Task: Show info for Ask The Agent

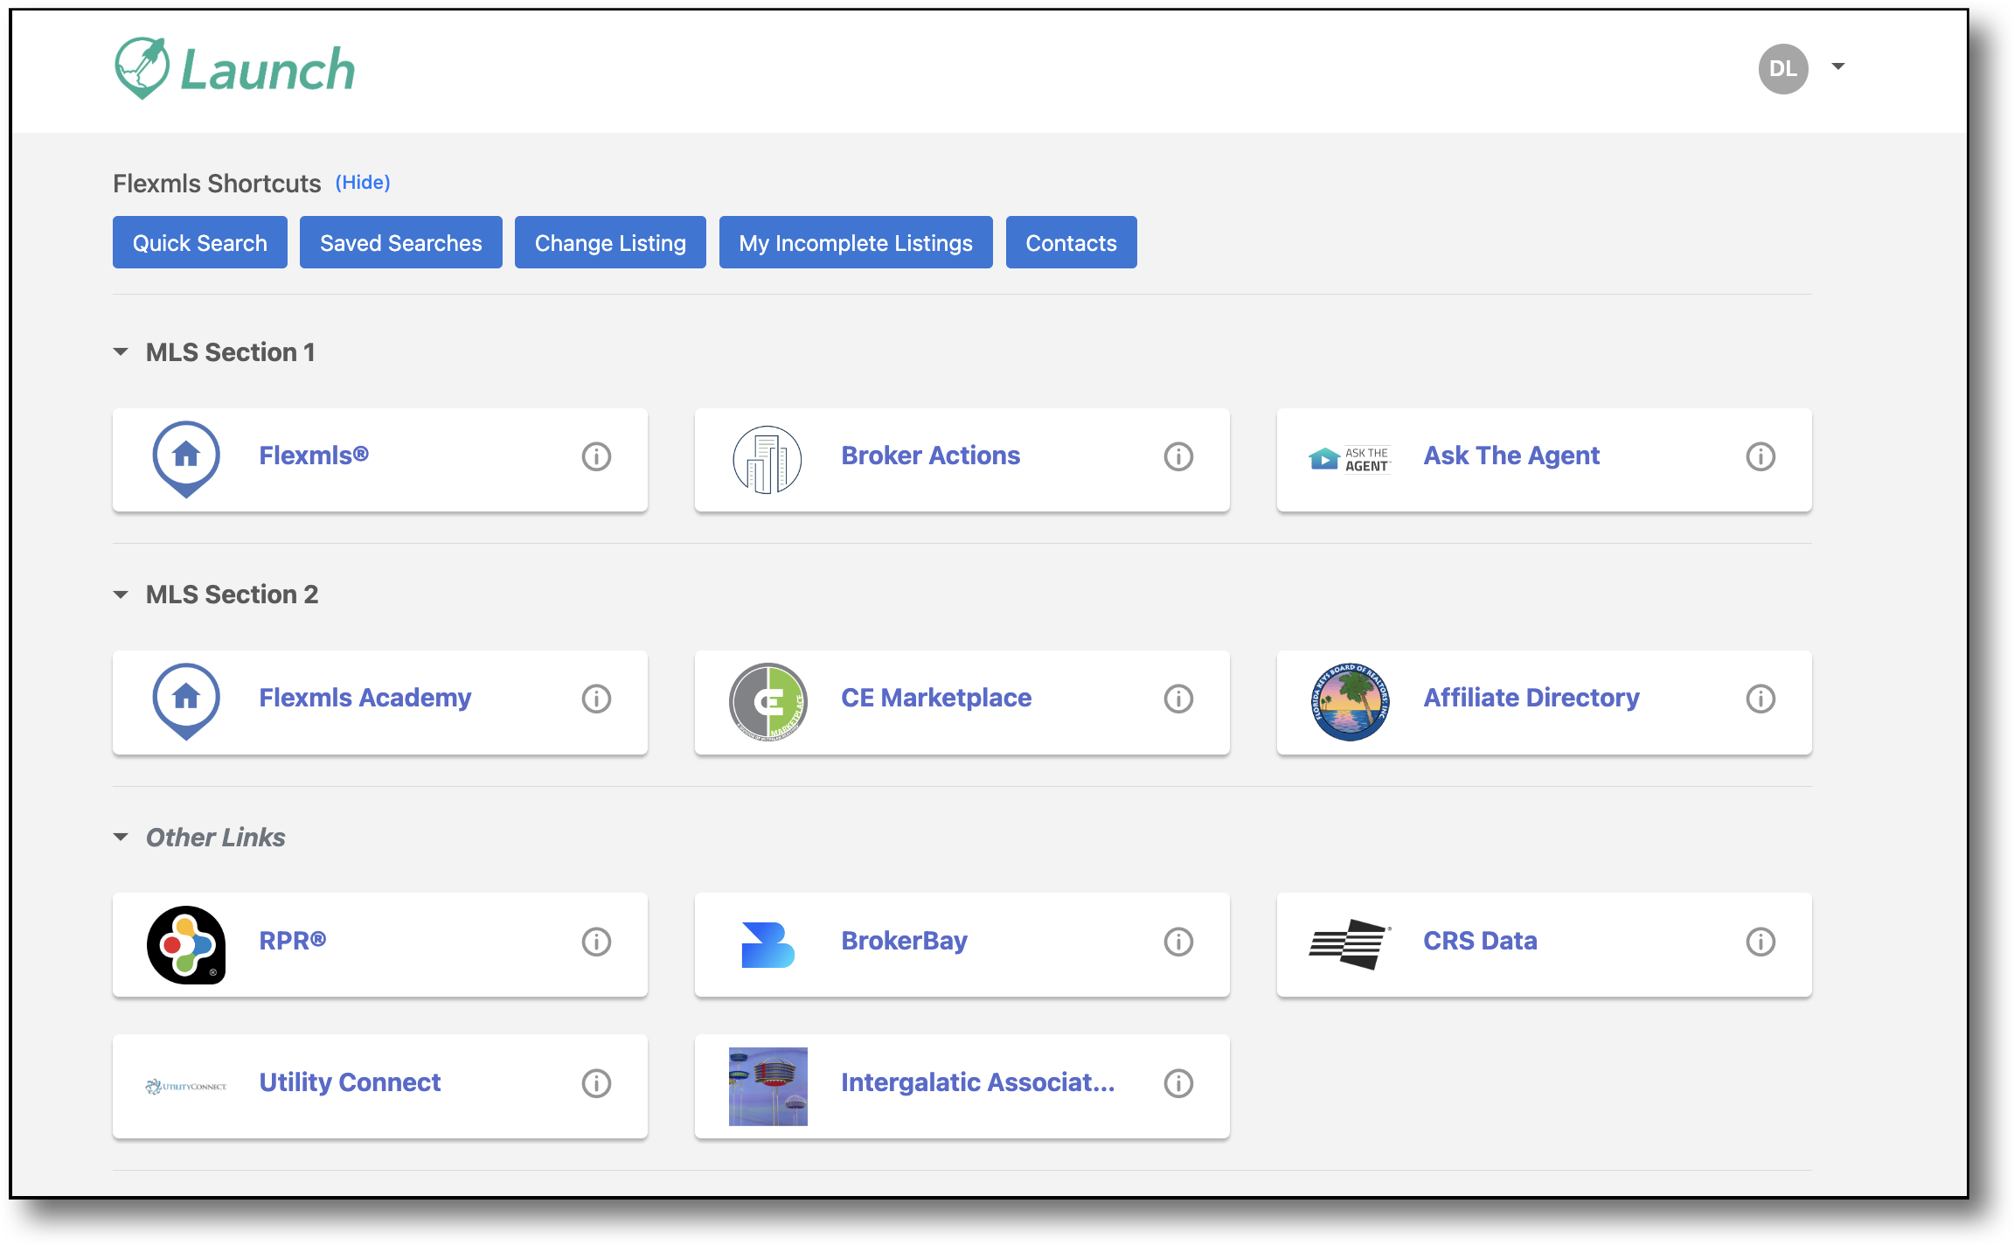Action: (x=1761, y=456)
